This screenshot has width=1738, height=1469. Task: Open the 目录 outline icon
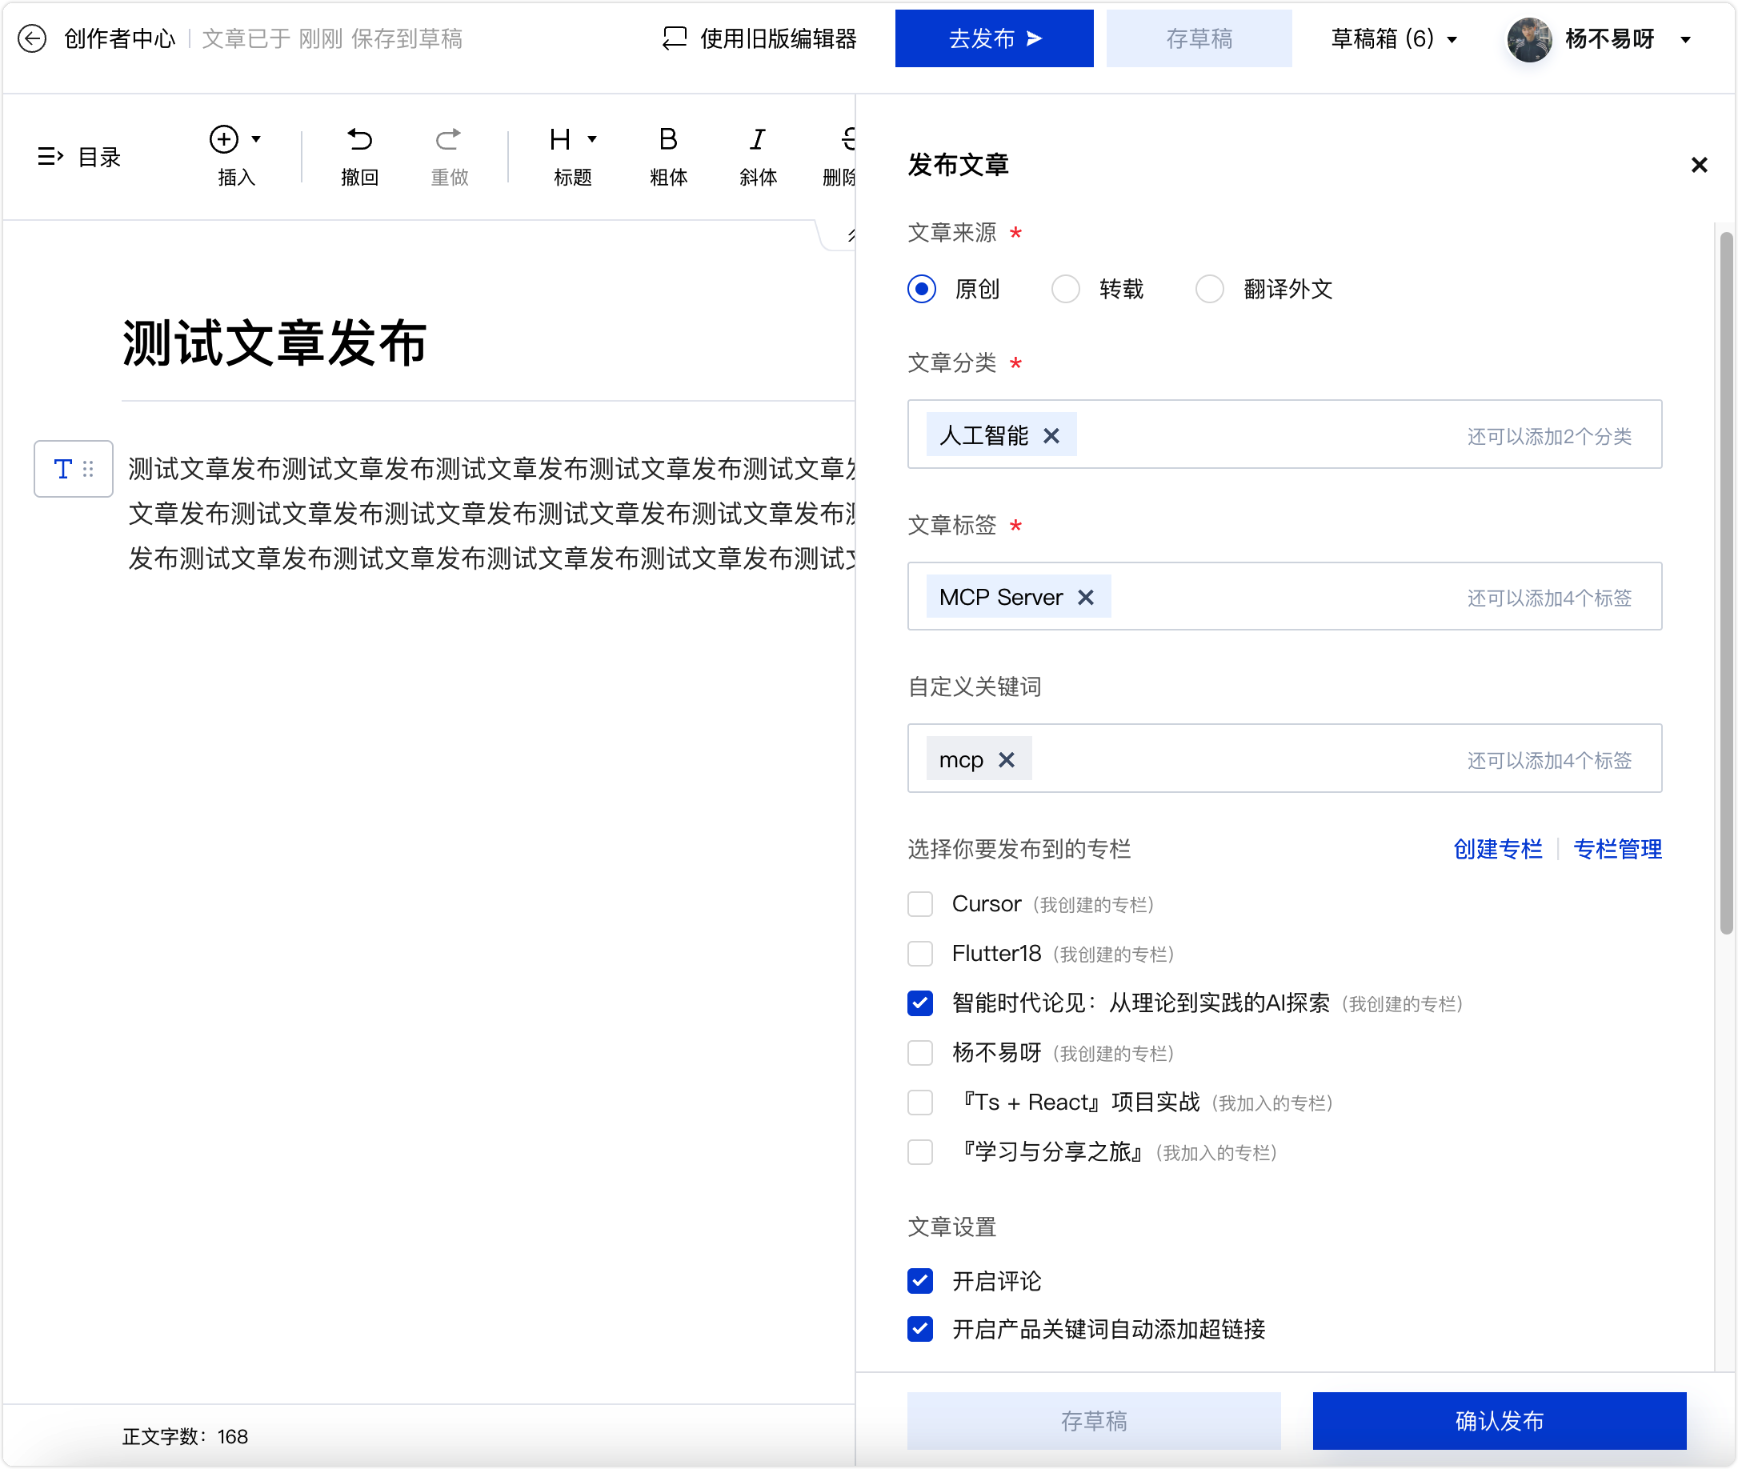tap(50, 157)
